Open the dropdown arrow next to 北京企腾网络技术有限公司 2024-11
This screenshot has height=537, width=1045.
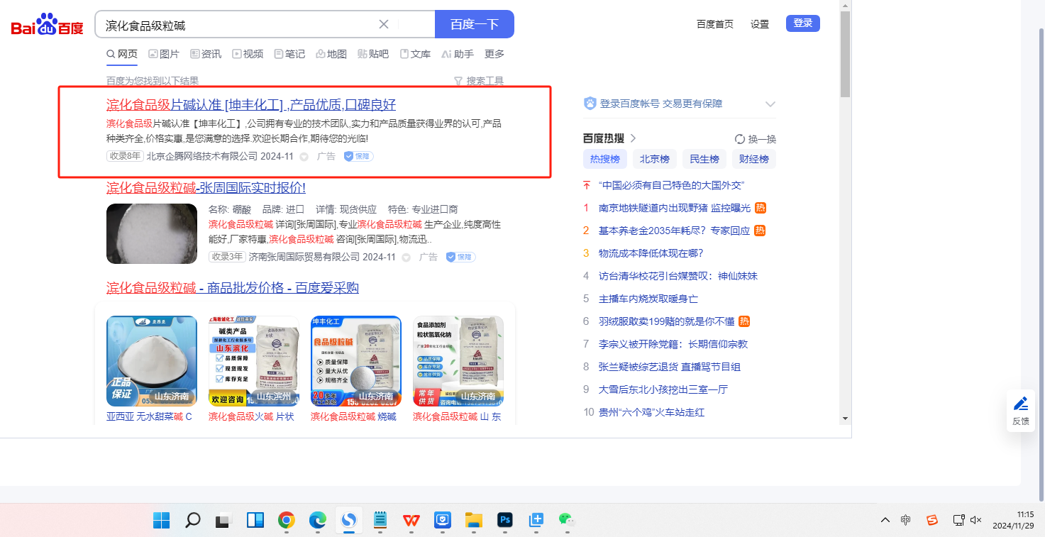coord(304,157)
